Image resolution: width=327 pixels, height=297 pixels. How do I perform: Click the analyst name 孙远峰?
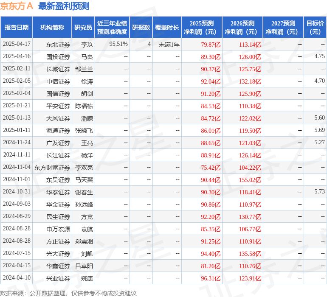[84, 205]
